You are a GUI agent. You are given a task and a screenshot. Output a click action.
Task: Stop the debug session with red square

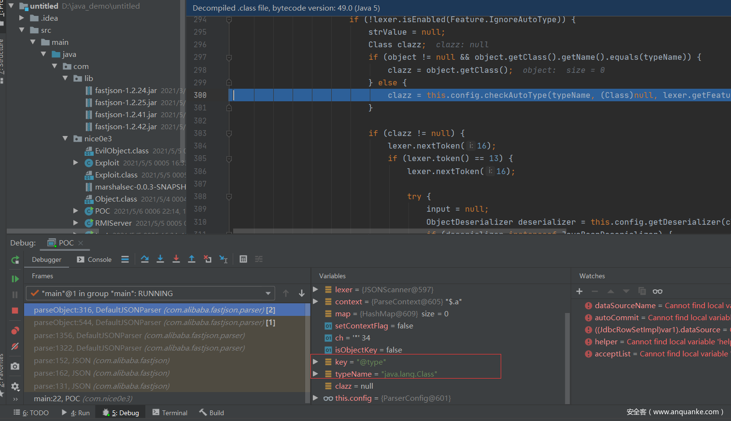[x=15, y=311]
